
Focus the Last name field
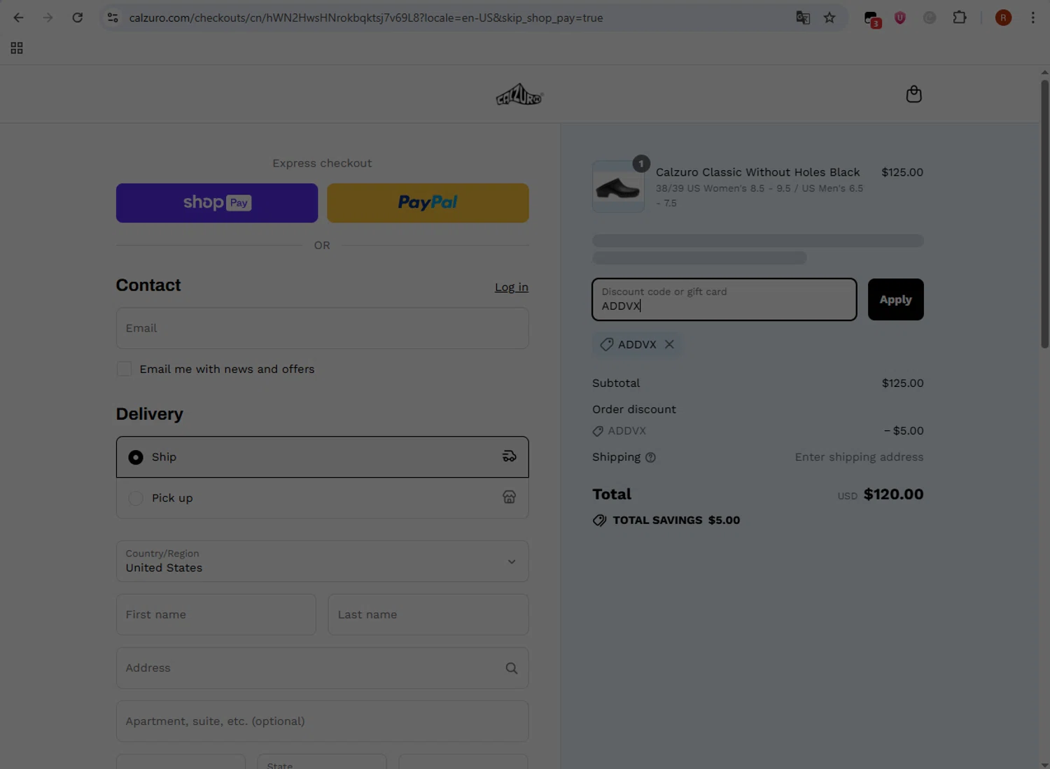coord(428,614)
